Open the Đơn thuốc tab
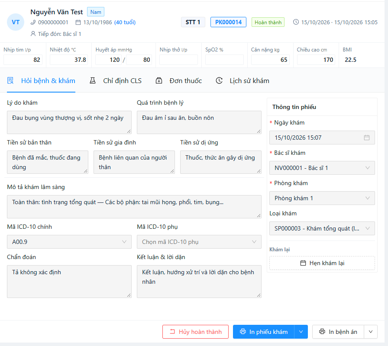This screenshot has width=388, height=346. (179, 81)
